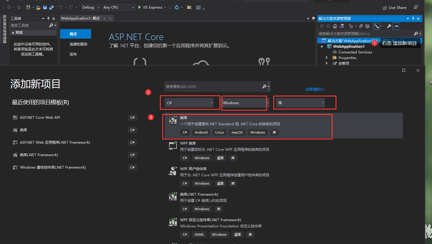Toggle the Track Active Item tree button
432x244 pixels.
click(x=376, y=26)
